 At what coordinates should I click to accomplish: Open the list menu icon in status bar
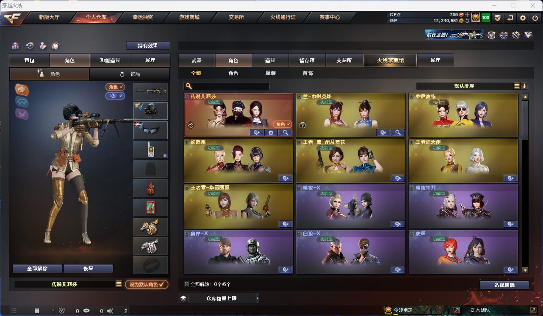tap(14, 311)
